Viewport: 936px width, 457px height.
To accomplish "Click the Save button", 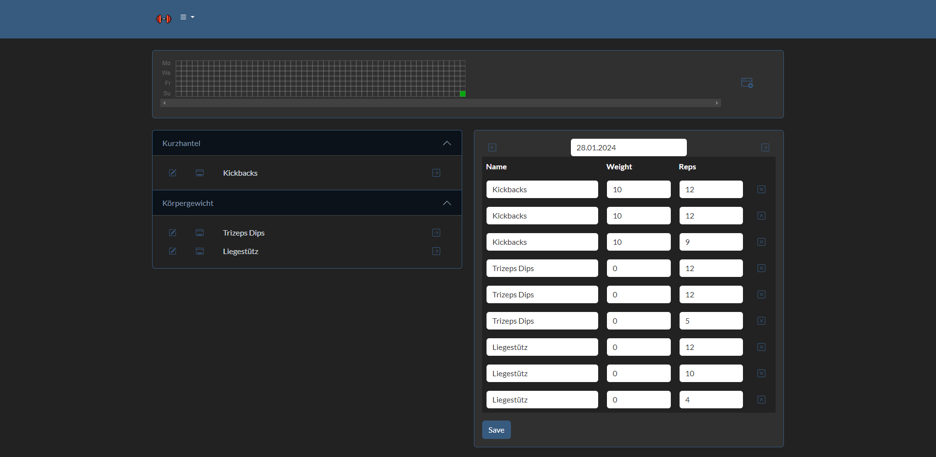I will coord(496,430).
